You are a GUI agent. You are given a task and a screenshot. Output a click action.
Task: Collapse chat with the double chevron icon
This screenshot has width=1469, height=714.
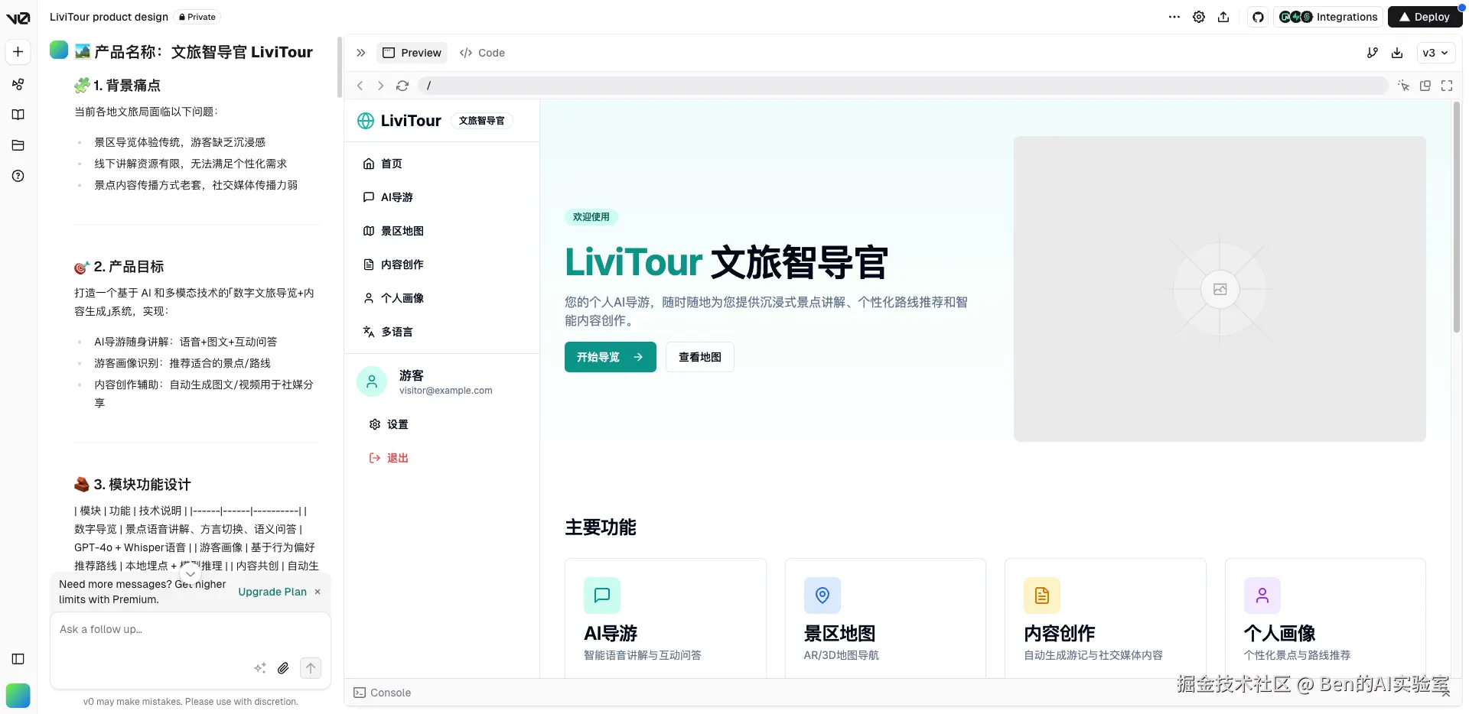pyautogui.click(x=361, y=53)
